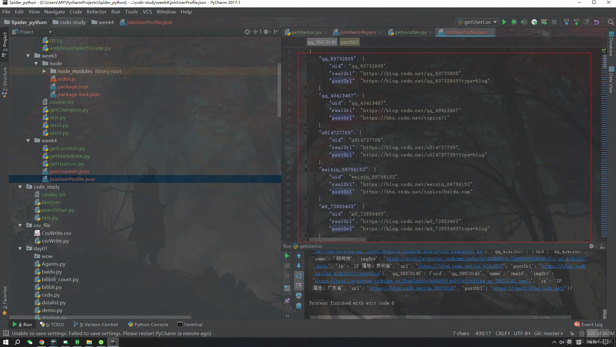Expand node_modules library root folder

click(x=44, y=71)
